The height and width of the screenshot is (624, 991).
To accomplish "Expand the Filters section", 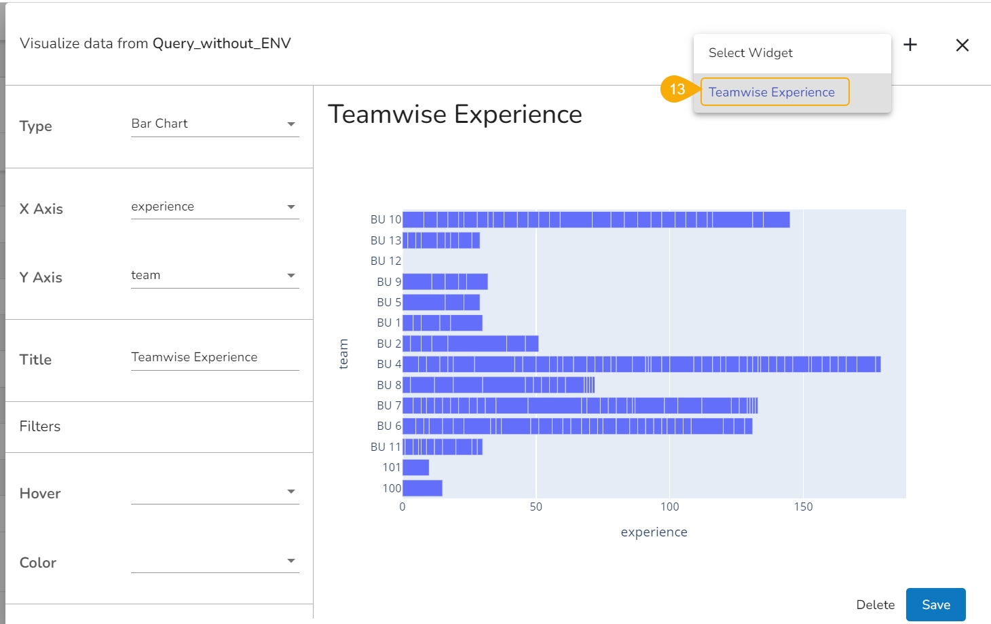I will (x=40, y=426).
